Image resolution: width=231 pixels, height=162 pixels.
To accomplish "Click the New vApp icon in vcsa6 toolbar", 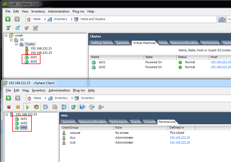I will point(36,28).
